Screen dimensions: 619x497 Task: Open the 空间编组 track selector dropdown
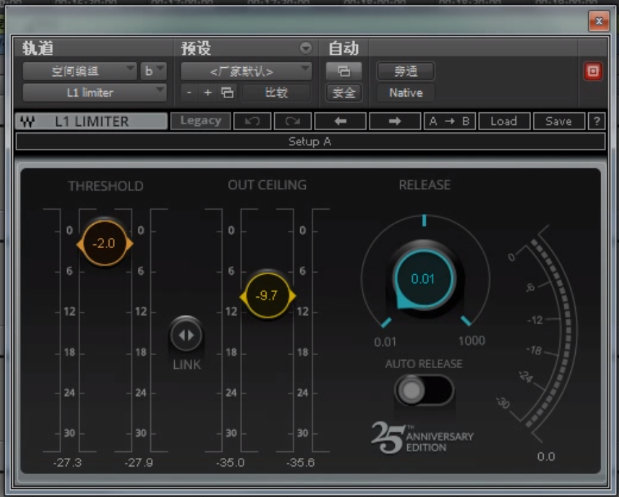pyautogui.click(x=80, y=71)
